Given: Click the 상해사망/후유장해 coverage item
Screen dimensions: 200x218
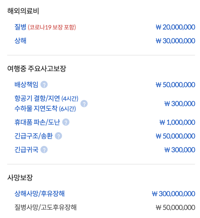Looking at the screenshot, I should pyautogui.click(x=39, y=193).
